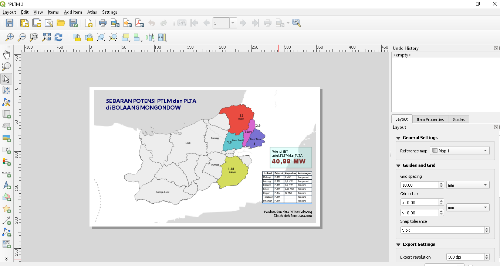The image size is (500, 266).
Task: Select the Add North Arrow tool
Action: (x=6, y=185)
